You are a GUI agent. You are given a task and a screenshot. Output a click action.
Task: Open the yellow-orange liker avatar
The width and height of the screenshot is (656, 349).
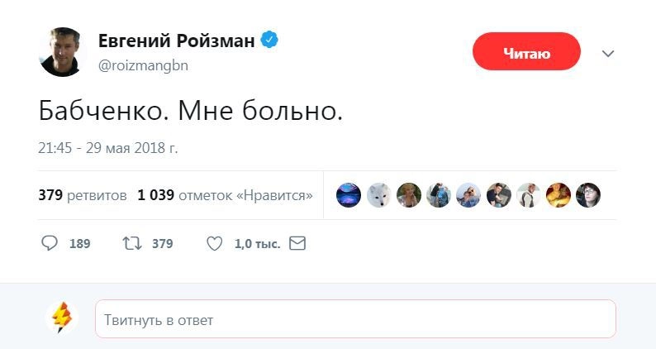[x=558, y=195]
